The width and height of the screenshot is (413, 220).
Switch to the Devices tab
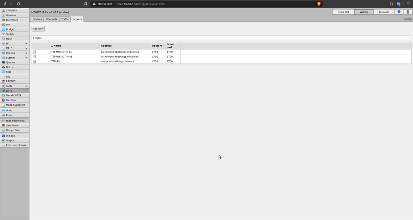click(x=37, y=19)
